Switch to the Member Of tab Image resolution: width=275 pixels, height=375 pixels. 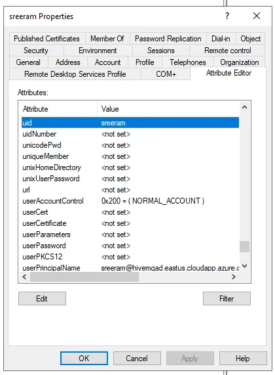(107, 39)
